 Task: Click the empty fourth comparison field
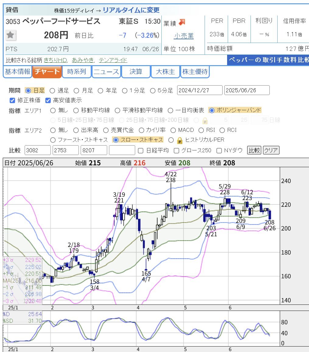pos(122,150)
